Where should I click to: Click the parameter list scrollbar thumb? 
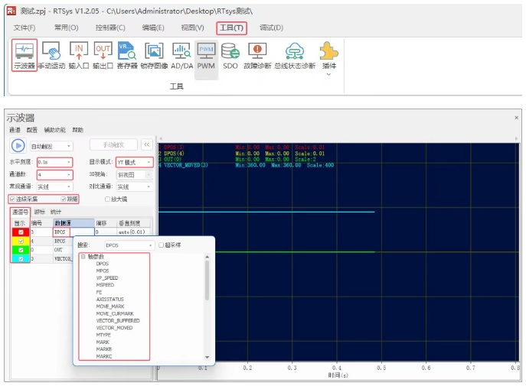coord(207,281)
